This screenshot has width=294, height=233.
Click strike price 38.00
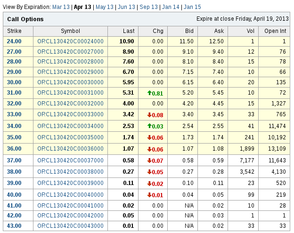(x=14, y=171)
